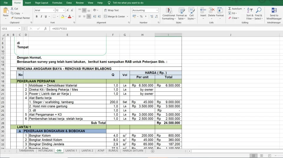283x158 pixels.
Task: Toggle Bottom Align in the Alignment group
Action: point(89,10)
